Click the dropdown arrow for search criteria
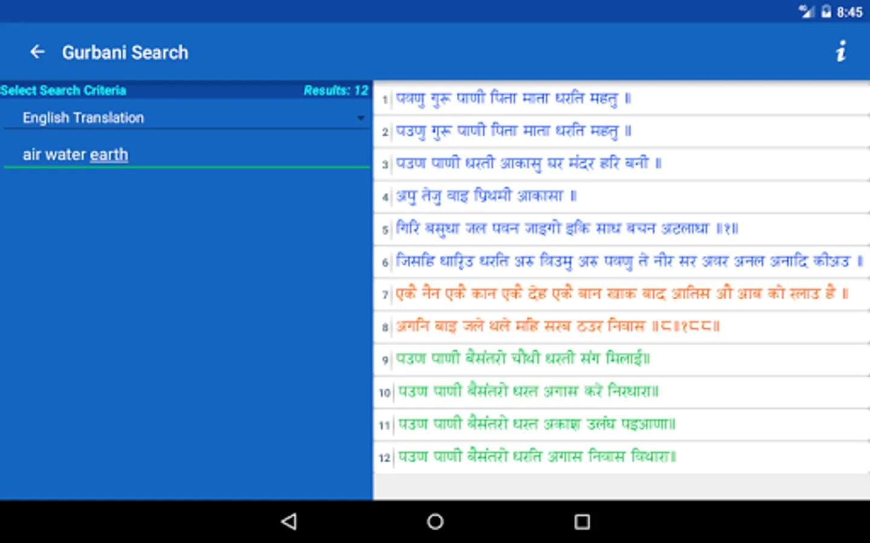Viewport: 870px width, 543px height. coord(361,118)
